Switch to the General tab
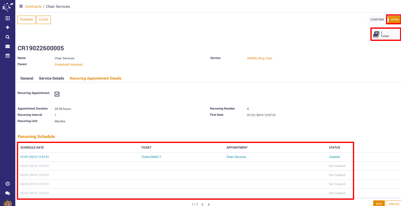 [x=27, y=78]
